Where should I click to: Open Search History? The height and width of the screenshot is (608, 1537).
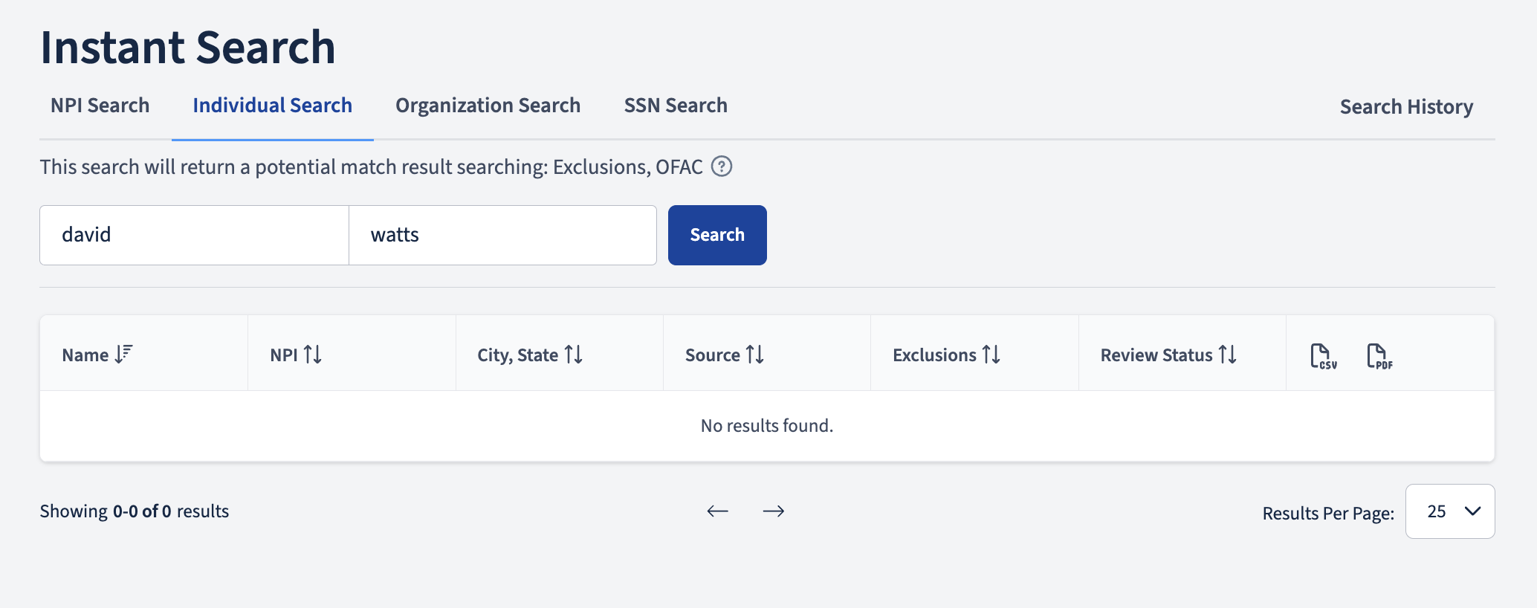pyautogui.click(x=1406, y=107)
